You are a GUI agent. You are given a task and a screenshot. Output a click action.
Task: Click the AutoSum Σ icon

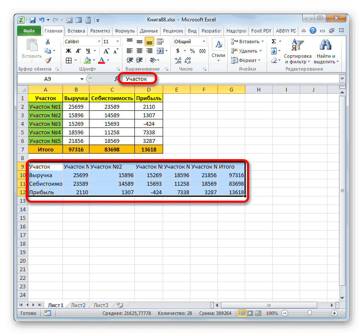(x=273, y=42)
